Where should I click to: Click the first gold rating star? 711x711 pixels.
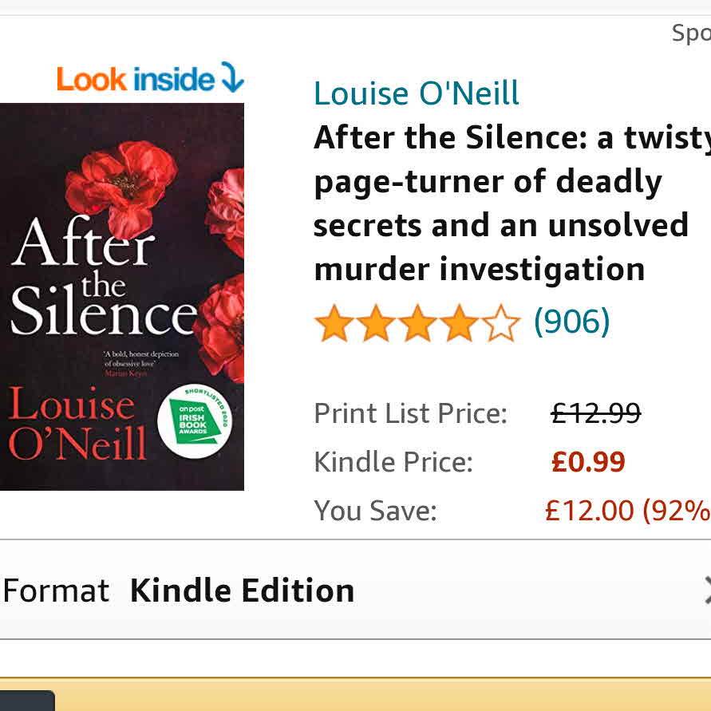tap(334, 323)
